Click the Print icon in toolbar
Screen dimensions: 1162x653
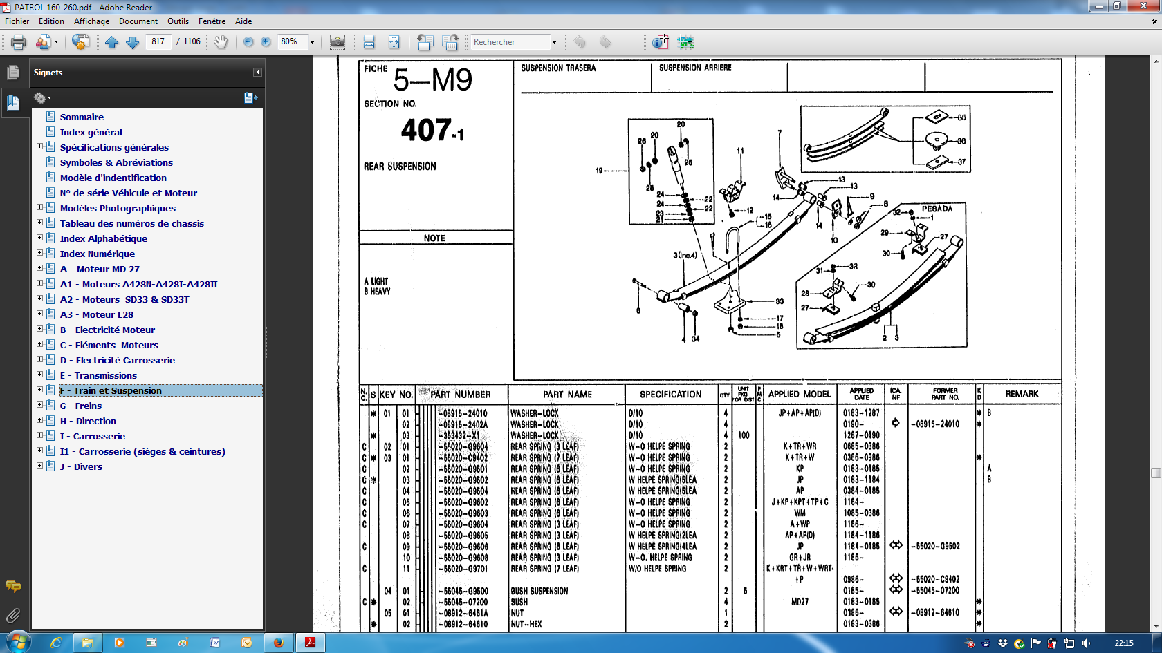coord(19,42)
